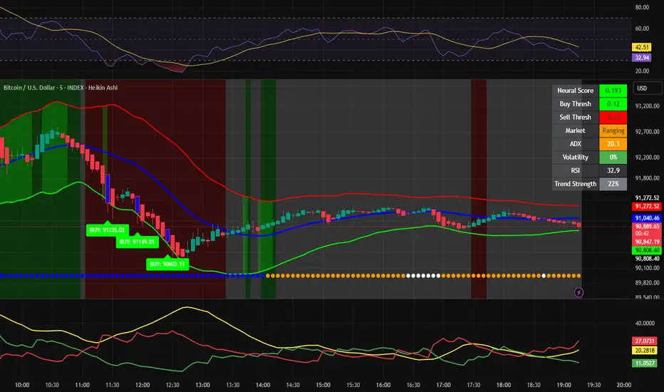Click the green 90,808.40 price tag
This screenshot has height=392, width=664.
point(647,250)
